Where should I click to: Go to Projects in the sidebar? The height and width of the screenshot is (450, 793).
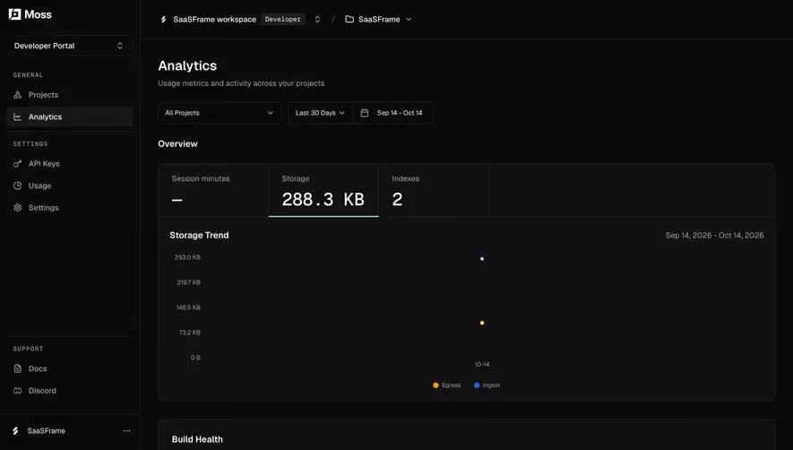(x=70, y=95)
